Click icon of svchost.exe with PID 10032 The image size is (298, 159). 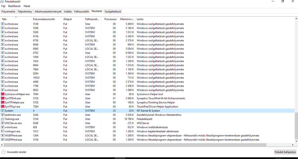pos(3,78)
